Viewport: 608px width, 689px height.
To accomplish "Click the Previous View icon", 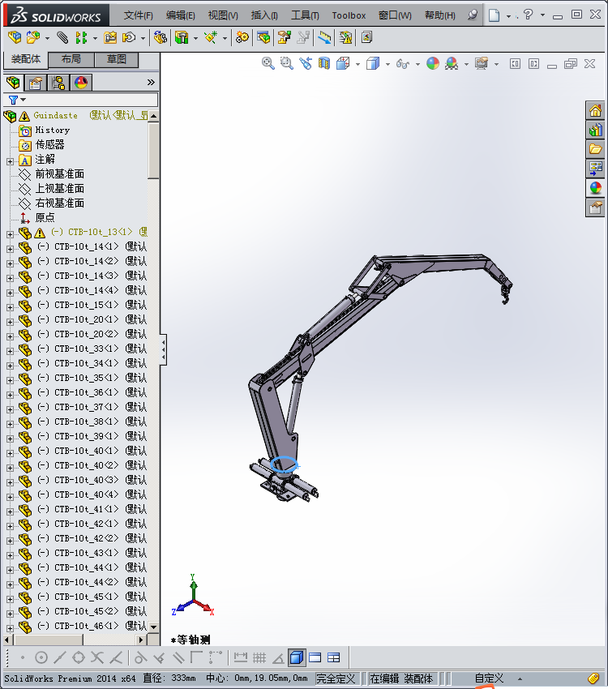I will pyautogui.click(x=306, y=64).
